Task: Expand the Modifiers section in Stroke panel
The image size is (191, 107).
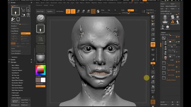Action: [14, 26]
